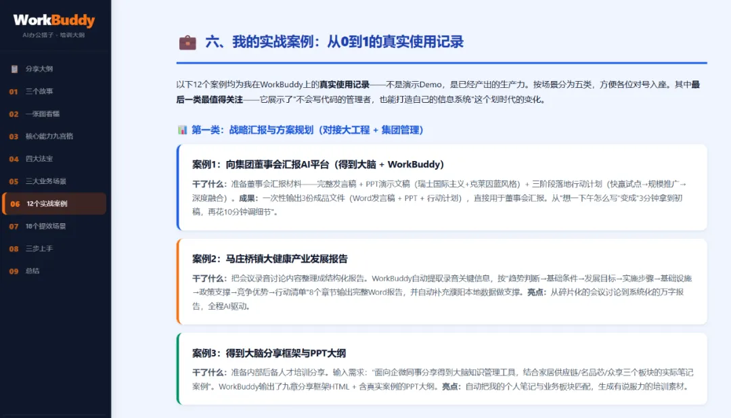Image resolution: width=731 pixels, height=418 pixels.
Task: Jump to 07 18个提效场景
Action: (55, 226)
